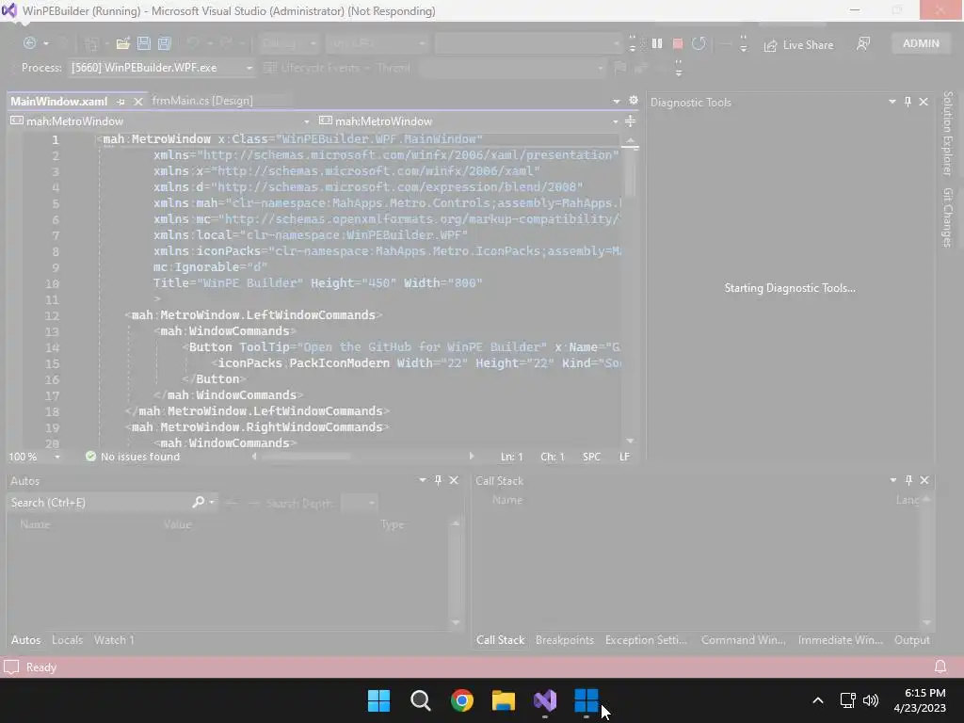
Task: Open the Solution Explorer side tab
Action: click(948, 134)
